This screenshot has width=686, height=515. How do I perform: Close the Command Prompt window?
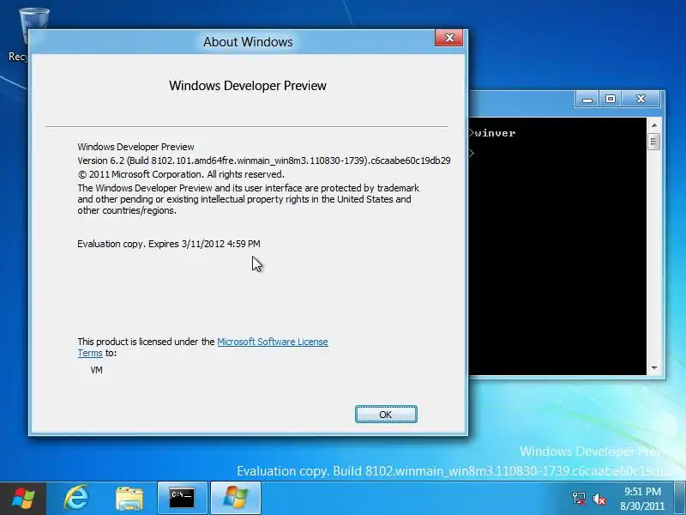tap(641, 100)
